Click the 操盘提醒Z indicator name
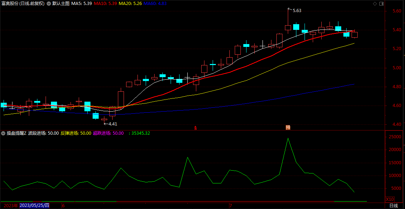 pyautogui.click(x=16, y=133)
